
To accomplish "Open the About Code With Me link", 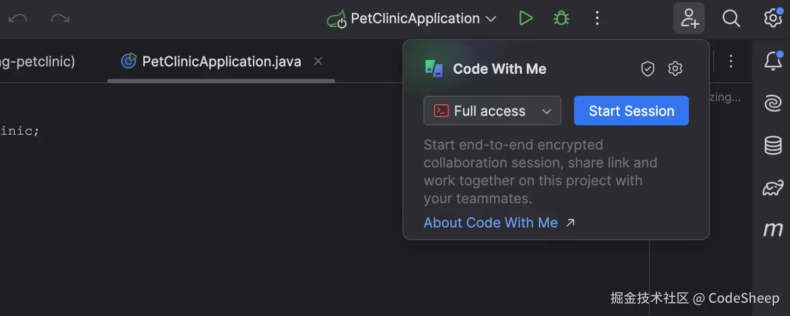I will click(x=491, y=223).
